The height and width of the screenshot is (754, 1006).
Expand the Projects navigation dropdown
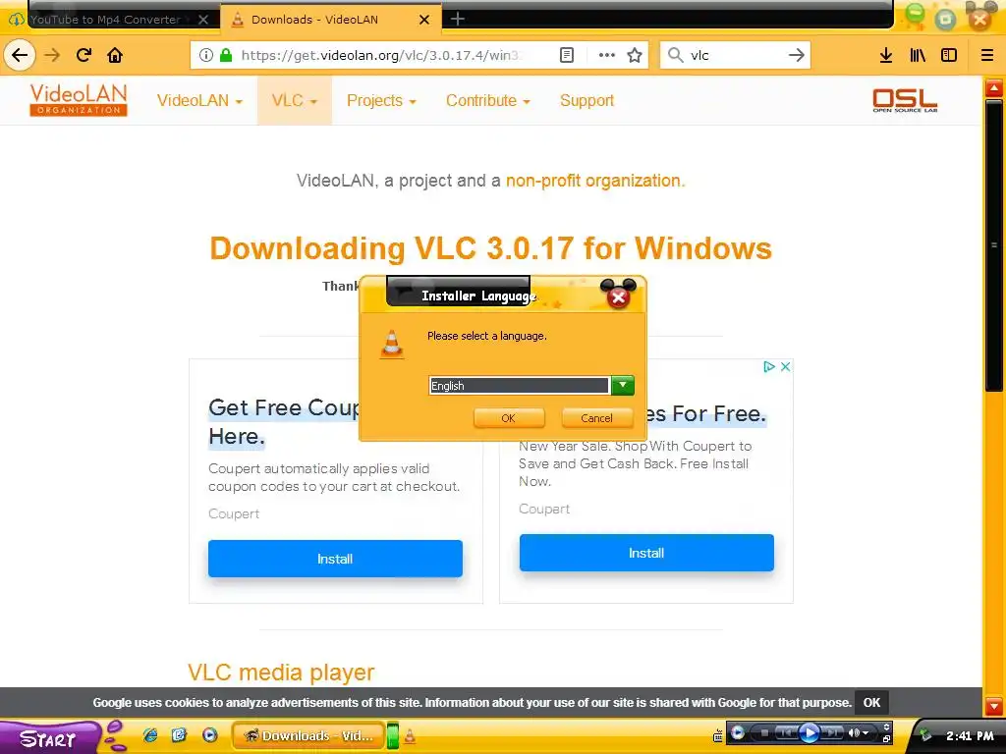coord(381,101)
